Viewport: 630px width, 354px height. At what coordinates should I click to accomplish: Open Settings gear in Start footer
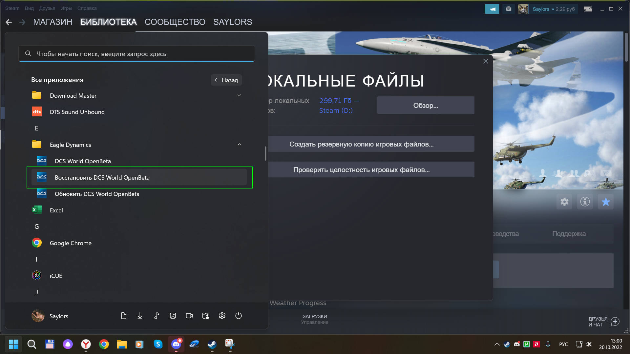[x=222, y=316]
